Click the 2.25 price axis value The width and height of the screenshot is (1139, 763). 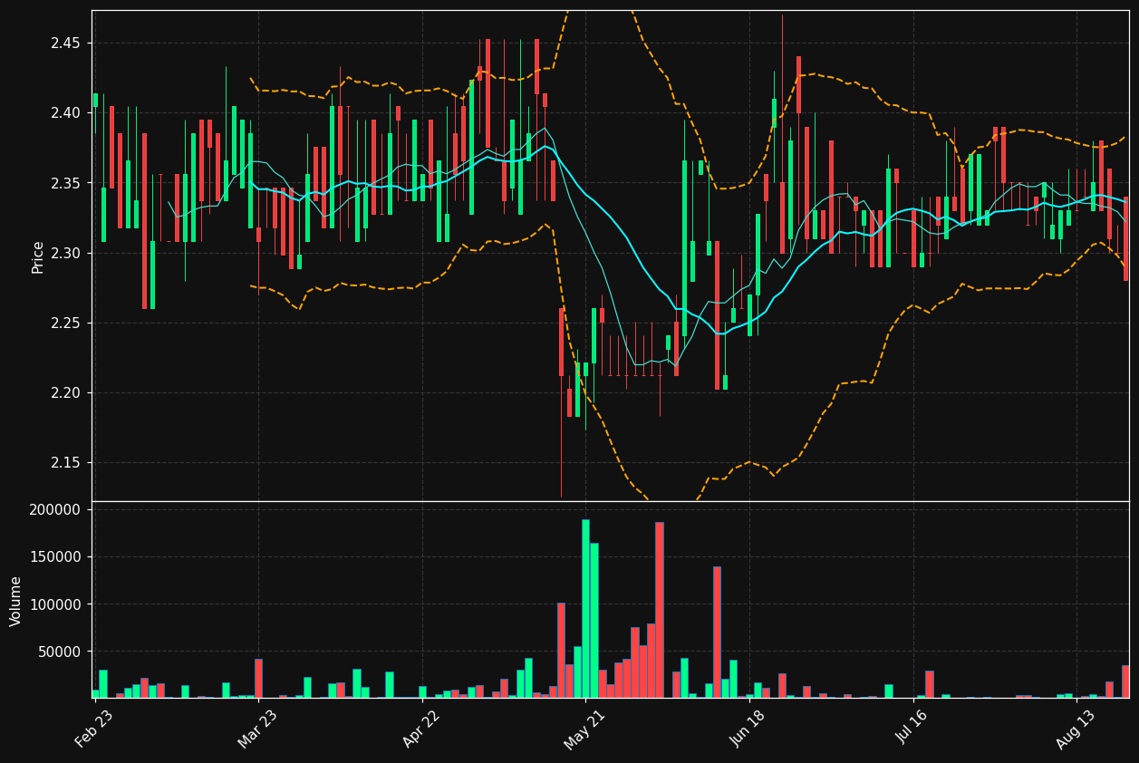[x=66, y=324]
